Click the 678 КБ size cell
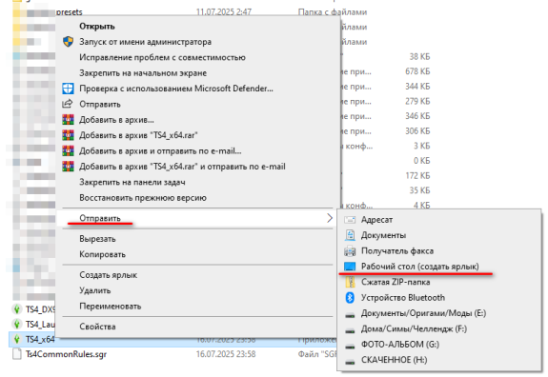Screen dimensions: 548x377 [417, 71]
